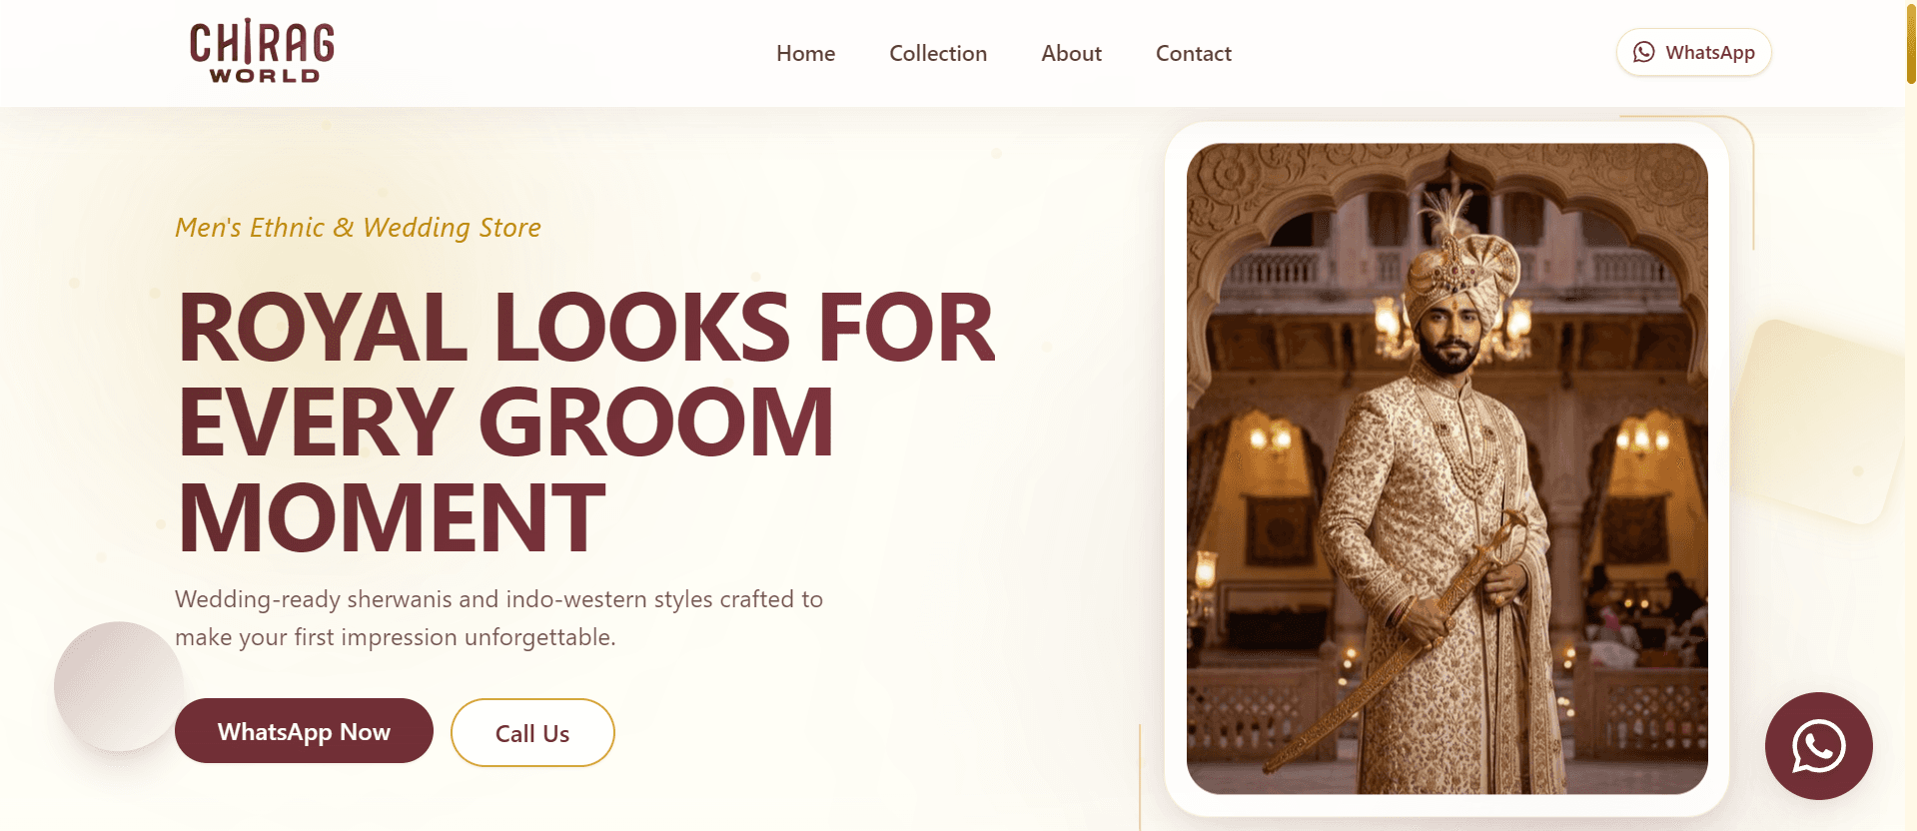Open the floating WhatsApp chat bubble
This screenshot has width=1917, height=831.
1818,746
